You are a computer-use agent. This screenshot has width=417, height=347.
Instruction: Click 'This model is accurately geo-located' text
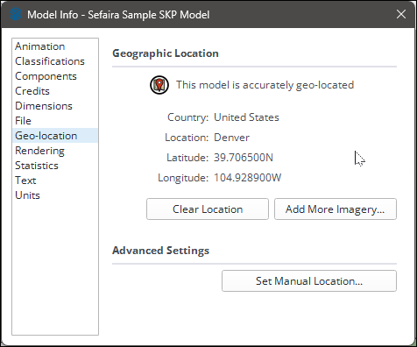point(265,85)
